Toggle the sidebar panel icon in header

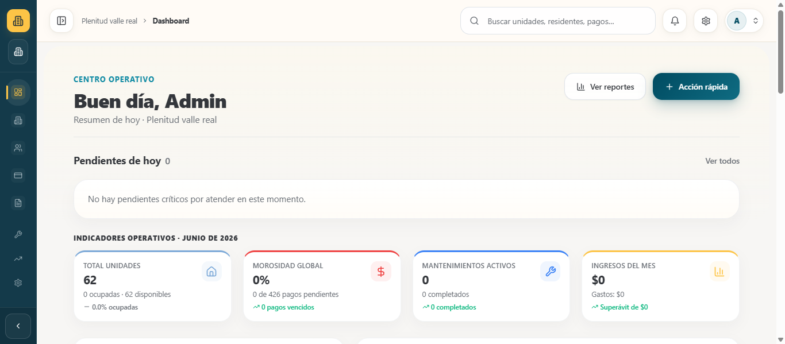point(61,21)
